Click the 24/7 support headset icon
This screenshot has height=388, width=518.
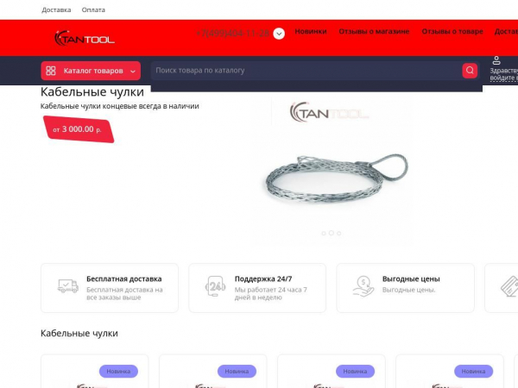pos(215,286)
